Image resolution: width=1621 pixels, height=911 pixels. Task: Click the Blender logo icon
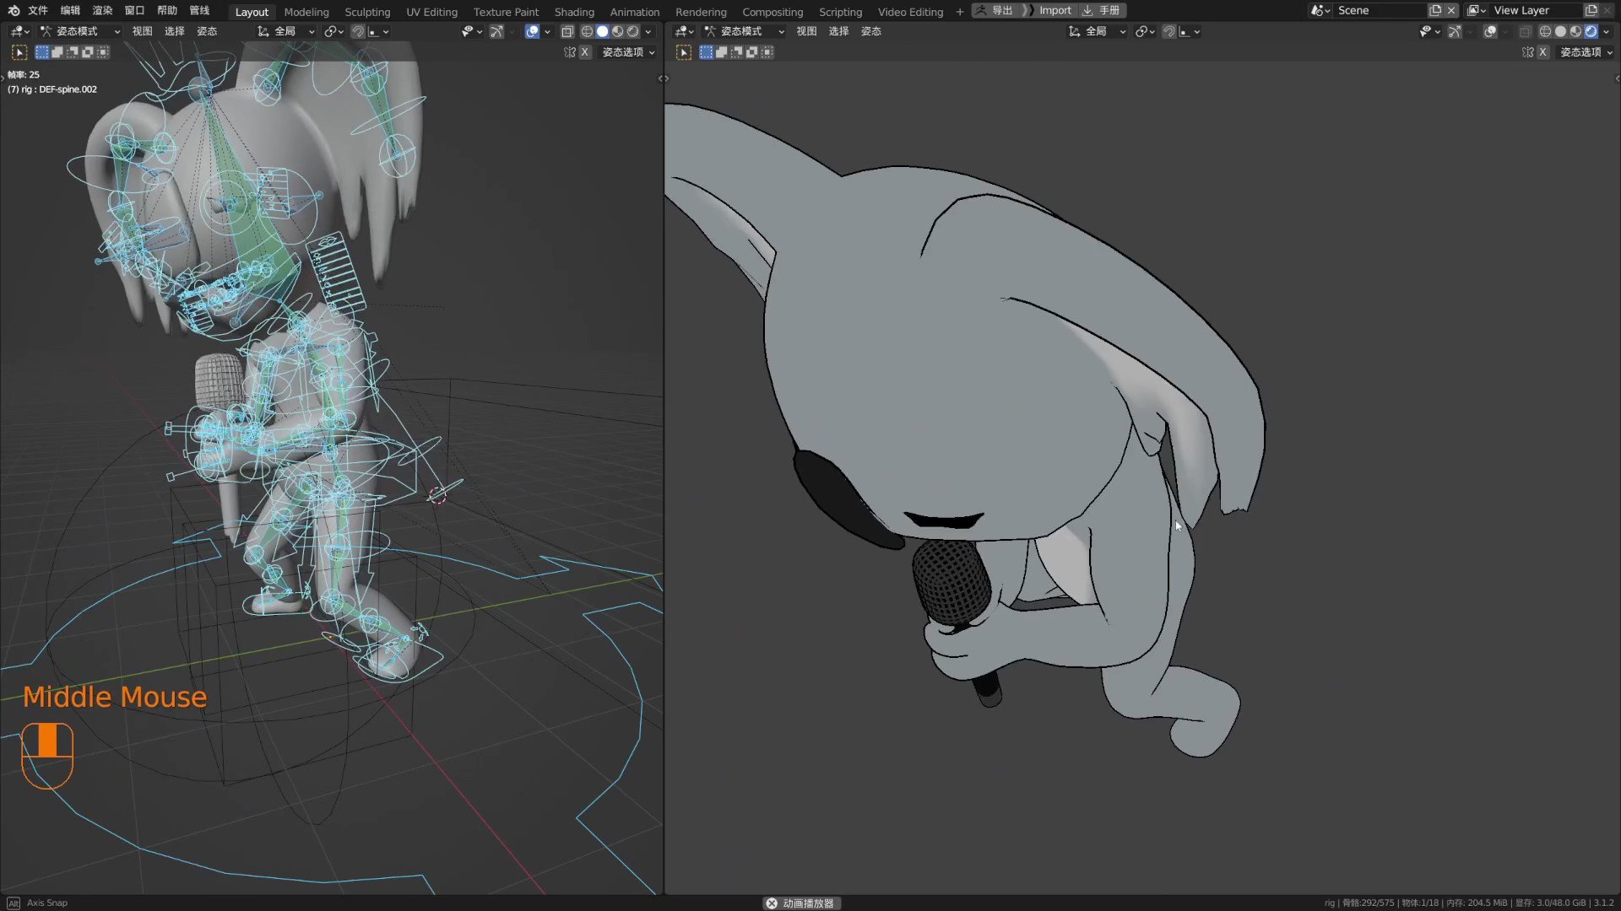point(14,10)
